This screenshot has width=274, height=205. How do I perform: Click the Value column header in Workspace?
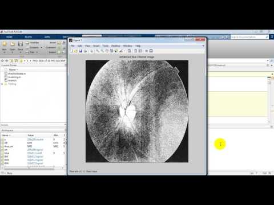[31, 135]
